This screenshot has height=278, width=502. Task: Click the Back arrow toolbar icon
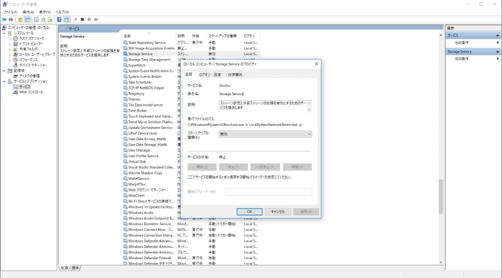4,19
